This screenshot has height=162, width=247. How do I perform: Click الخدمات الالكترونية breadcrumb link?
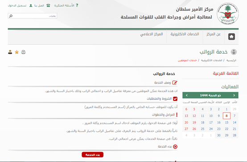212,60
